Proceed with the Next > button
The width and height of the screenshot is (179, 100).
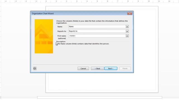coord(111,69)
